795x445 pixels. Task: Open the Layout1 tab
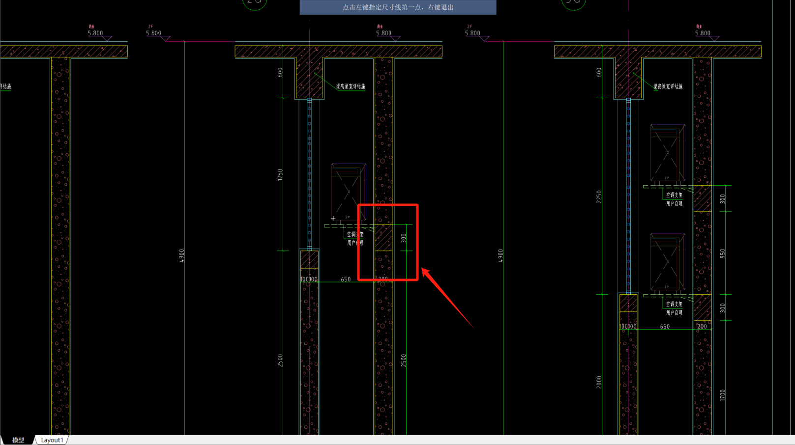52,440
